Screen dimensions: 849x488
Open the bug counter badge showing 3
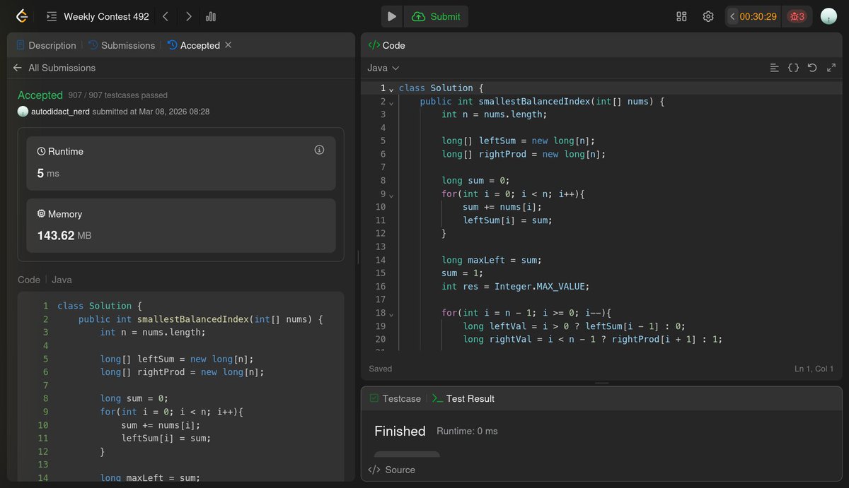(797, 16)
